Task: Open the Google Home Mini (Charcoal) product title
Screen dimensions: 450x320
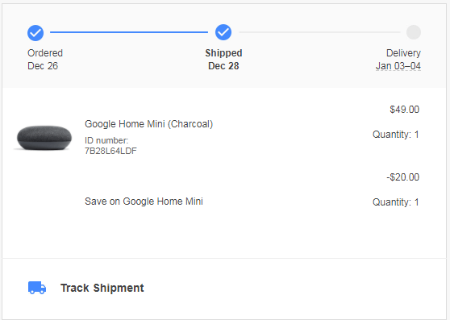Action: pos(148,124)
